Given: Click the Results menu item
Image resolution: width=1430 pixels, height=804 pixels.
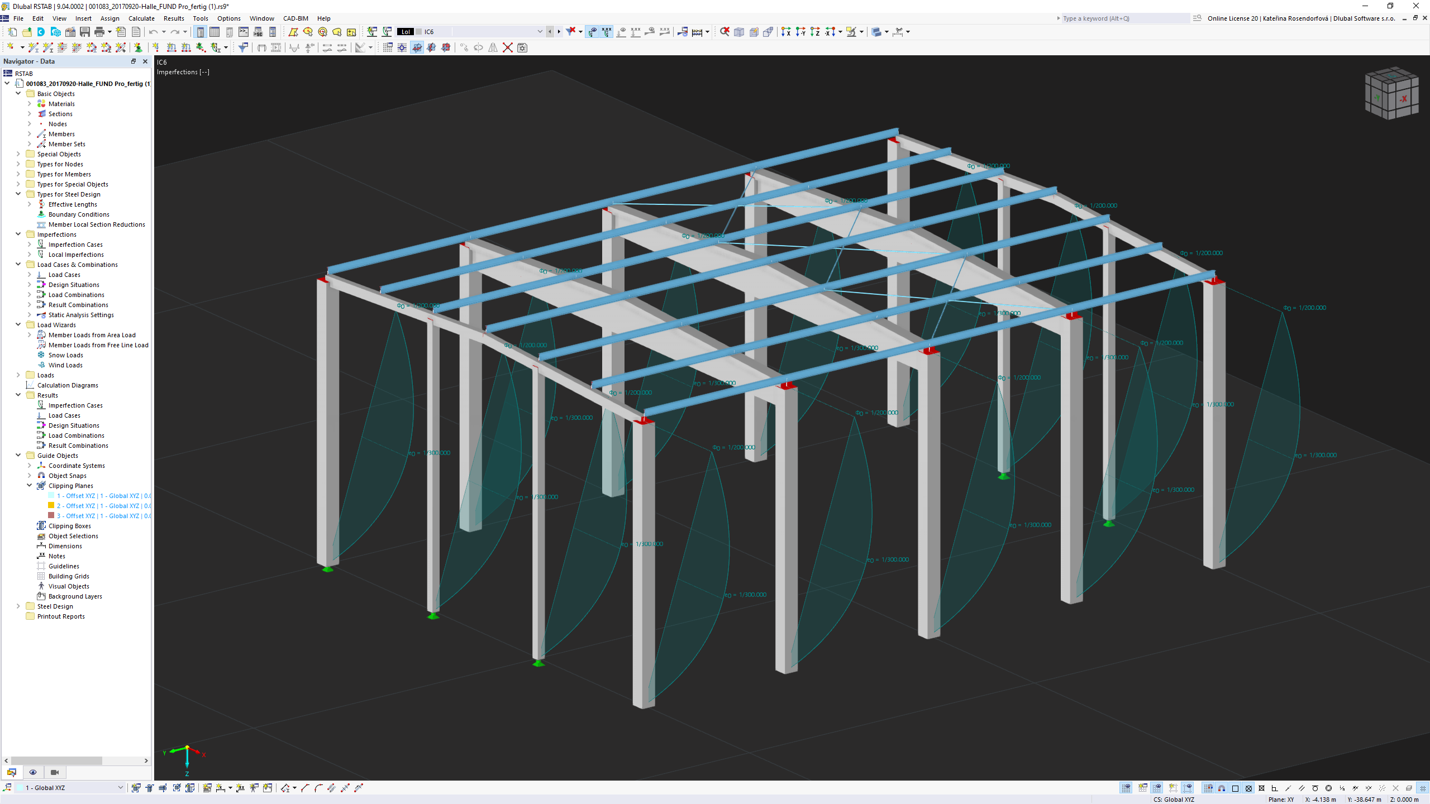Looking at the screenshot, I should (173, 18).
